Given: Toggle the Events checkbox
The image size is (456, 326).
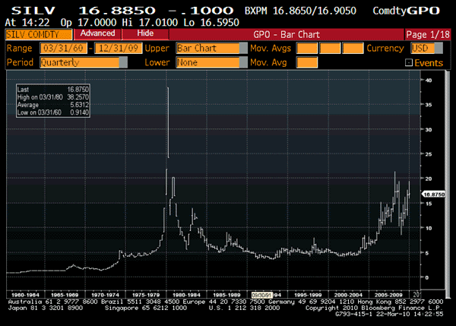Looking at the screenshot, I should tap(409, 62).
